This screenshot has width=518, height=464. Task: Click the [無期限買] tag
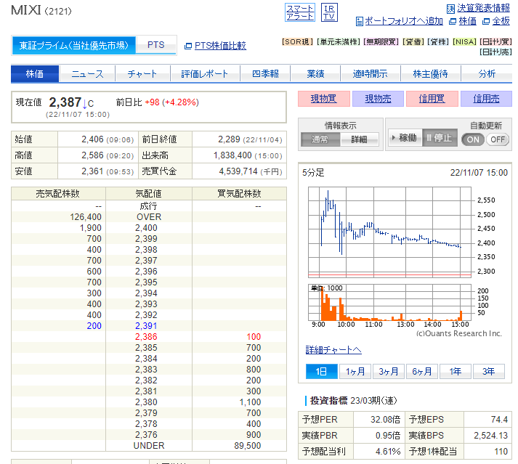click(x=381, y=42)
